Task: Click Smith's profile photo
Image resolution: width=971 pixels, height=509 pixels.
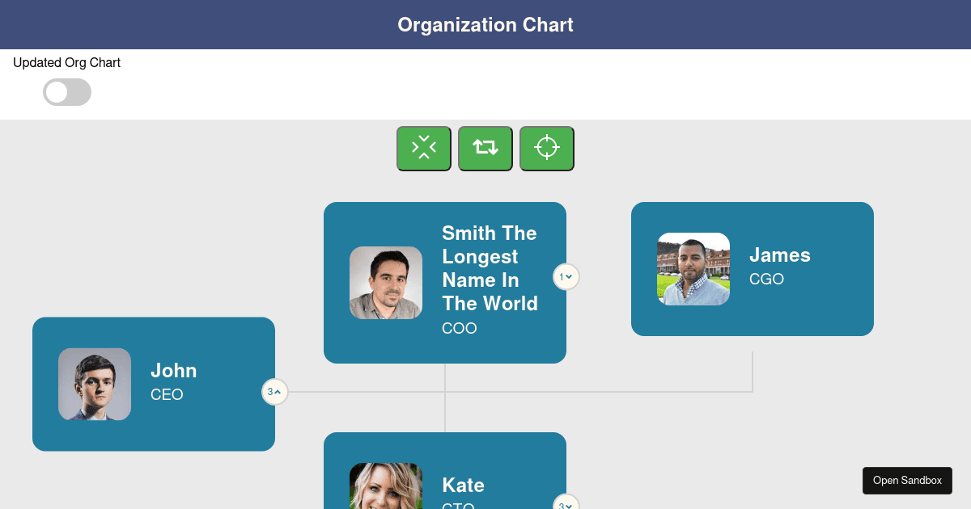Action: [x=386, y=283]
